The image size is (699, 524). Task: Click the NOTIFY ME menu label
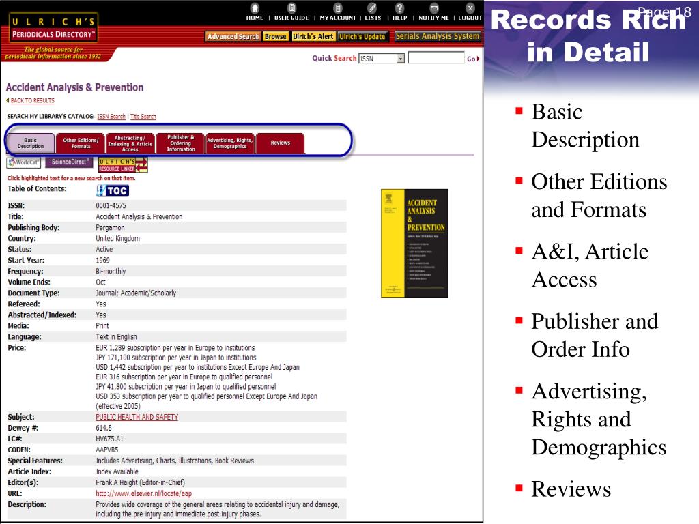[x=433, y=18]
